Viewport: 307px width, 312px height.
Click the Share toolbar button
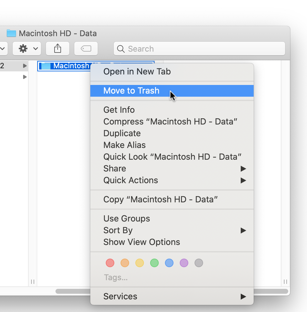(58, 48)
